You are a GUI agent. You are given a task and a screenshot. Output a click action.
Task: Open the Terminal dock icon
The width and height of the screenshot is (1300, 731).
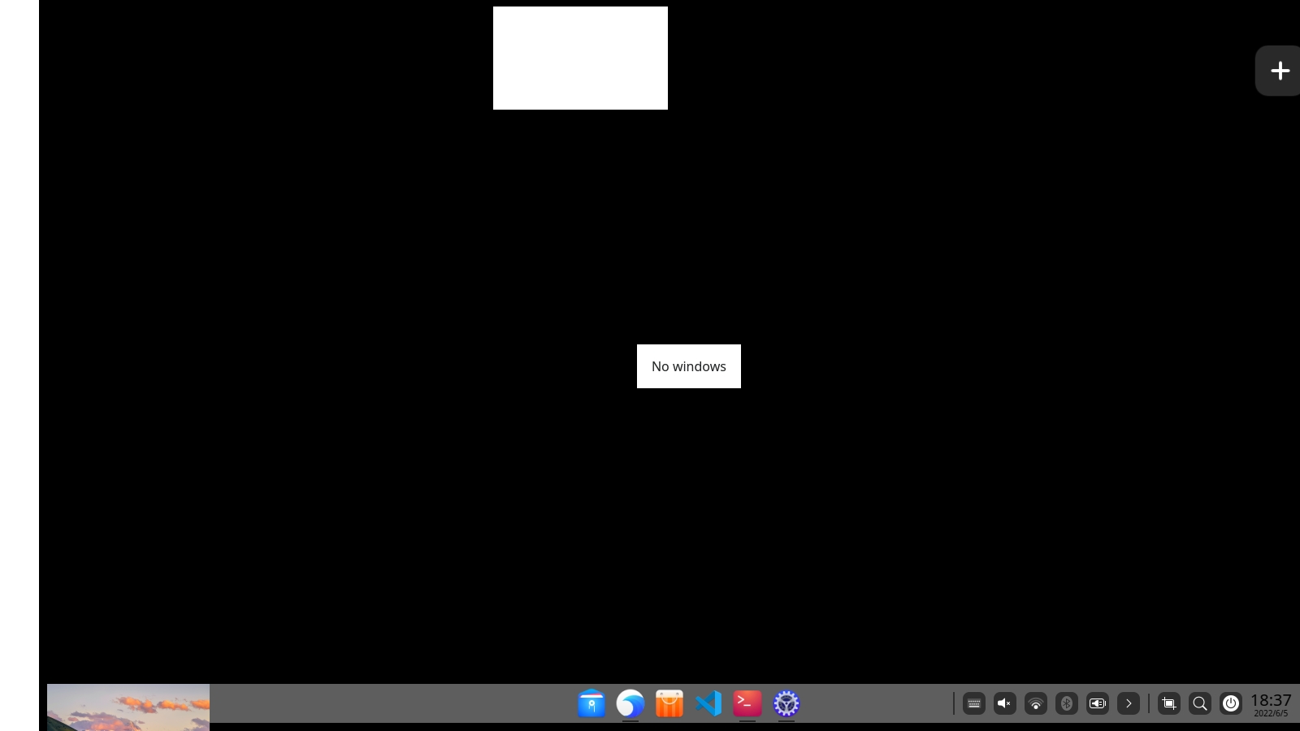(x=747, y=703)
